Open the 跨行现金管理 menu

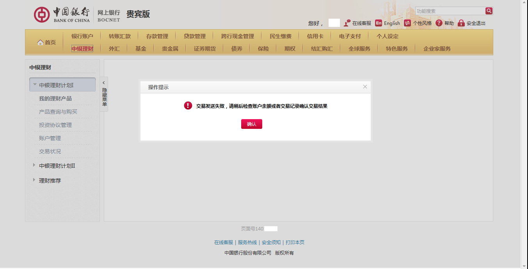[238, 36]
